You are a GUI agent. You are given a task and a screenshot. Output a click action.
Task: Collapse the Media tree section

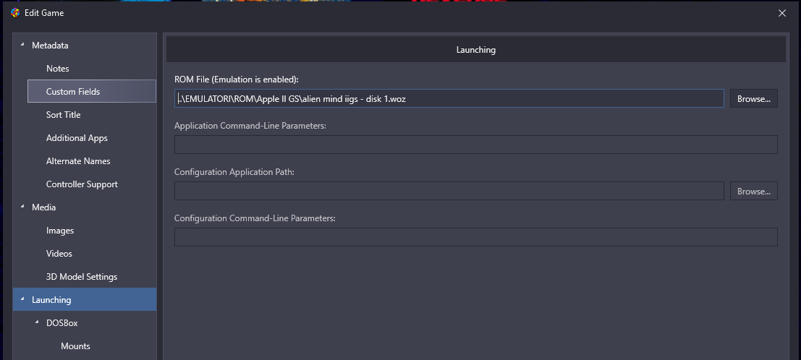click(x=22, y=207)
